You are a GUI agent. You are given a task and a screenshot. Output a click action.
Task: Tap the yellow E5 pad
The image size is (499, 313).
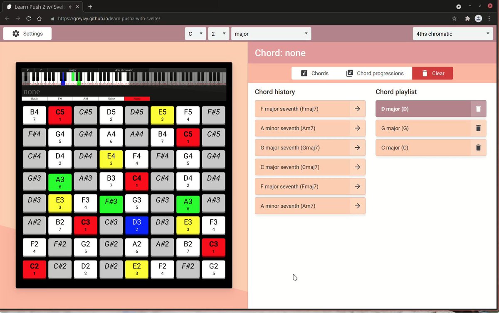click(162, 114)
